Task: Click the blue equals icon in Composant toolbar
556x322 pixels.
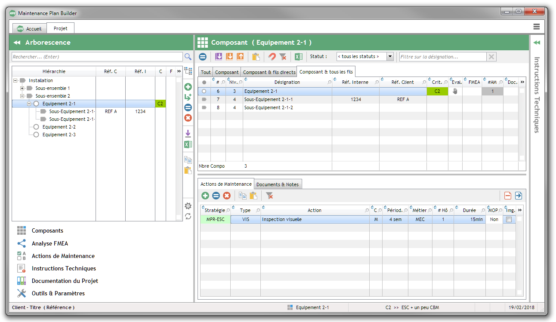Action: [203, 56]
